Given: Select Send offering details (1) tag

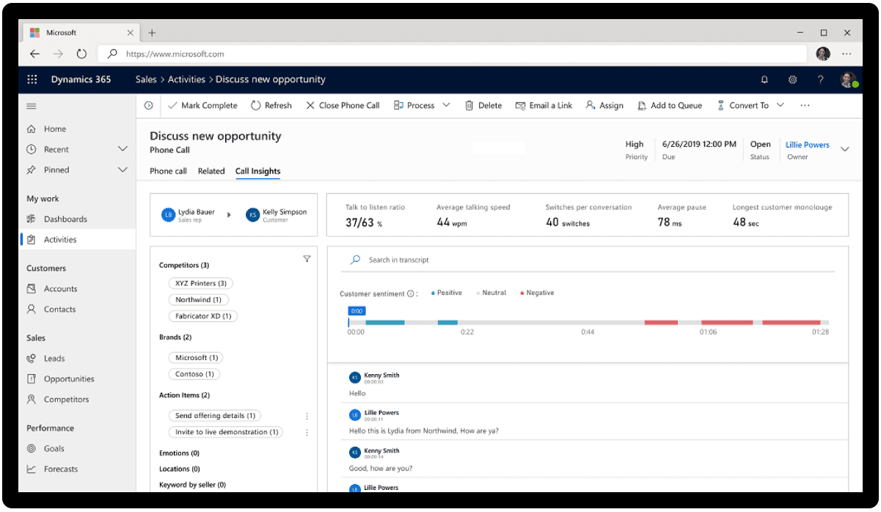Looking at the screenshot, I should [215, 416].
